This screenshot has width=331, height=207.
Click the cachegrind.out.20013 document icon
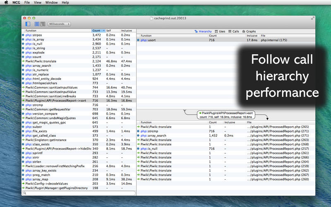click(x=151, y=18)
